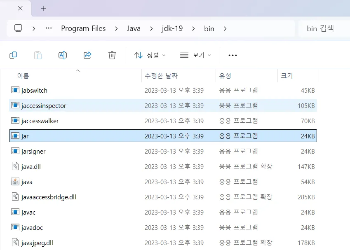Select the javac file name
Image resolution: width=350 pixels, height=250 pixels.
(28, 212)
